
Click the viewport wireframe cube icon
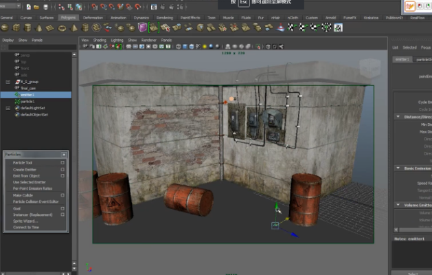[179, 47]
